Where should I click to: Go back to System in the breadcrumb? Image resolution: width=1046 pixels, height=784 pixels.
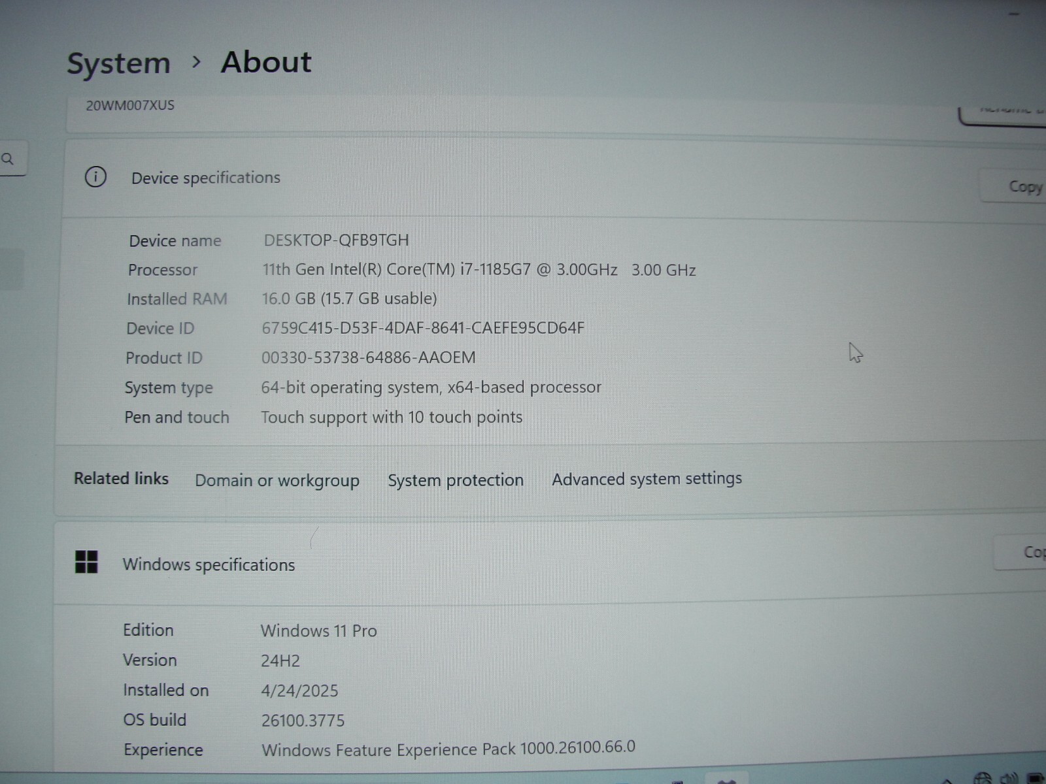pos(118,63)
